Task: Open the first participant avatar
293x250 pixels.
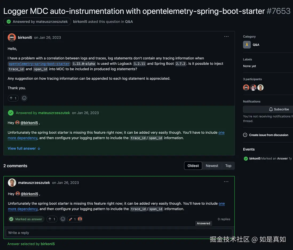Action: 246,87
